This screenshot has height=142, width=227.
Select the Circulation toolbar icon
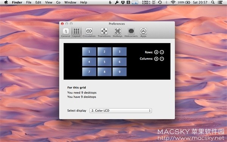(89, 33)
